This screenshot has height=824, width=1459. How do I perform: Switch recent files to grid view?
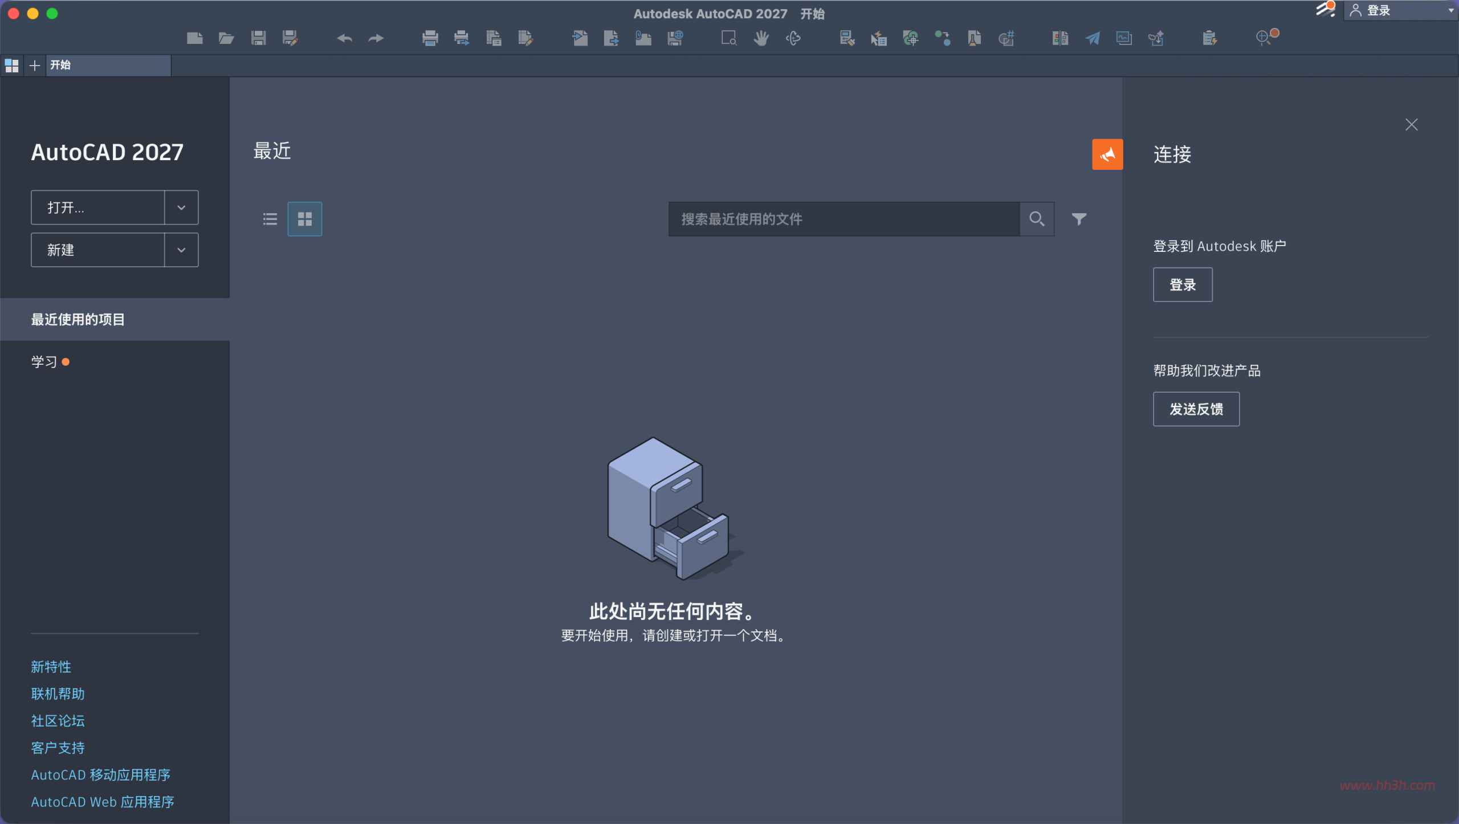point(305,219)
